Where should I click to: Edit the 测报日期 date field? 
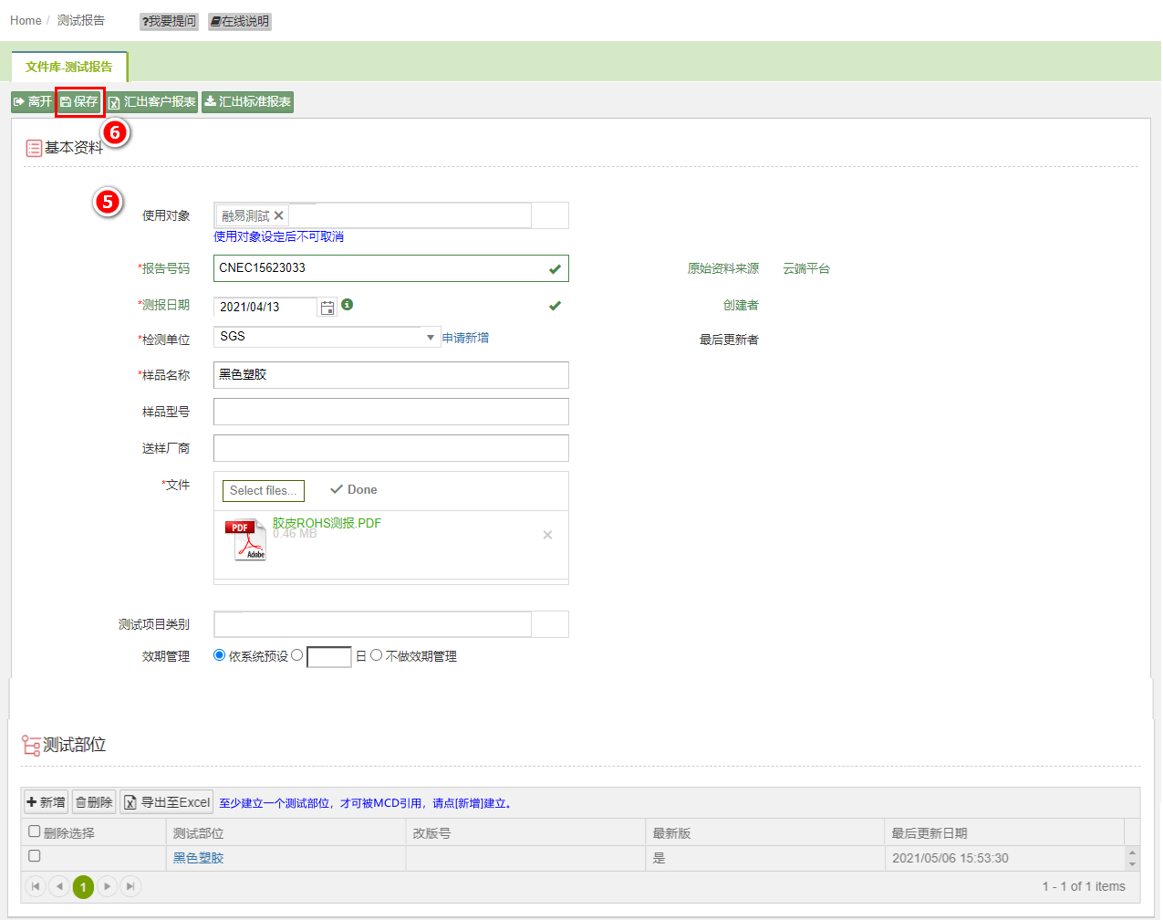(x=265, y=307)
